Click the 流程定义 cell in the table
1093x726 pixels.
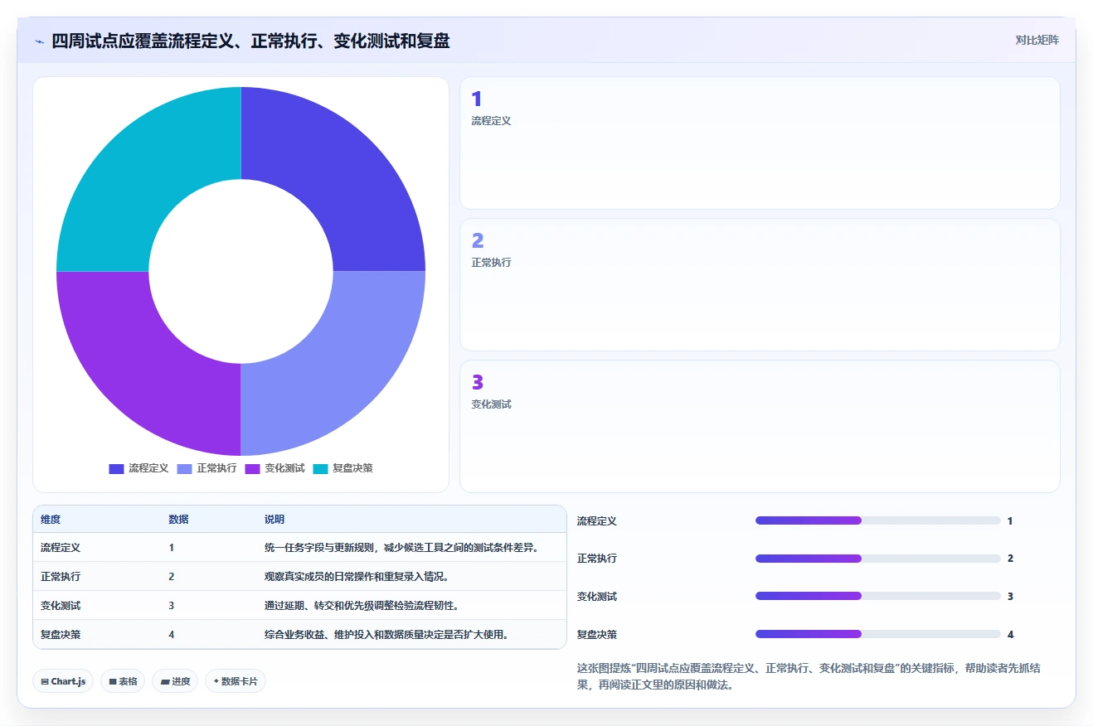61,548
